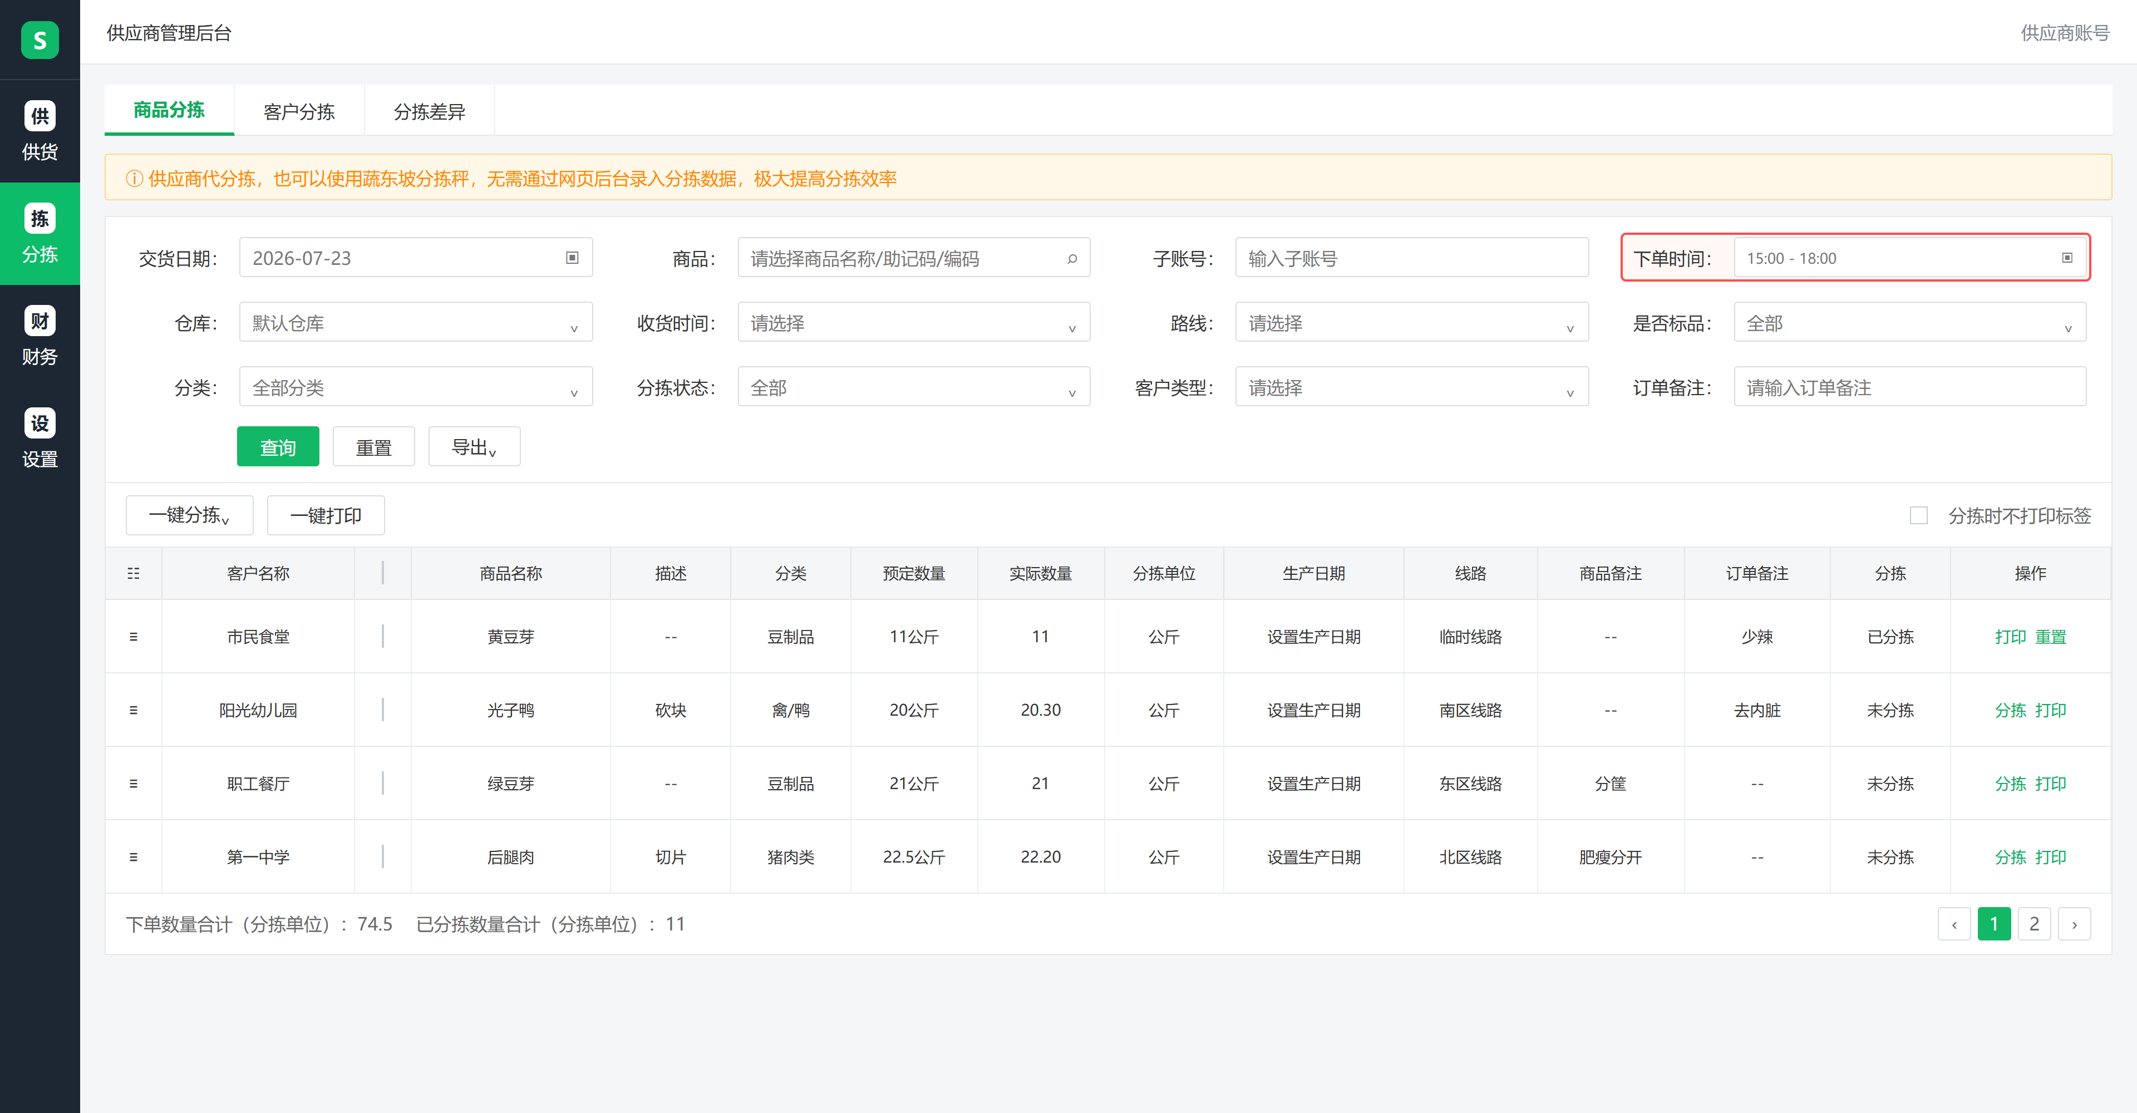The height and width of the screenshot is (1113, 2137).
Task: Click 打印 link in 第一中学 row
Action: click(2050, 856)
